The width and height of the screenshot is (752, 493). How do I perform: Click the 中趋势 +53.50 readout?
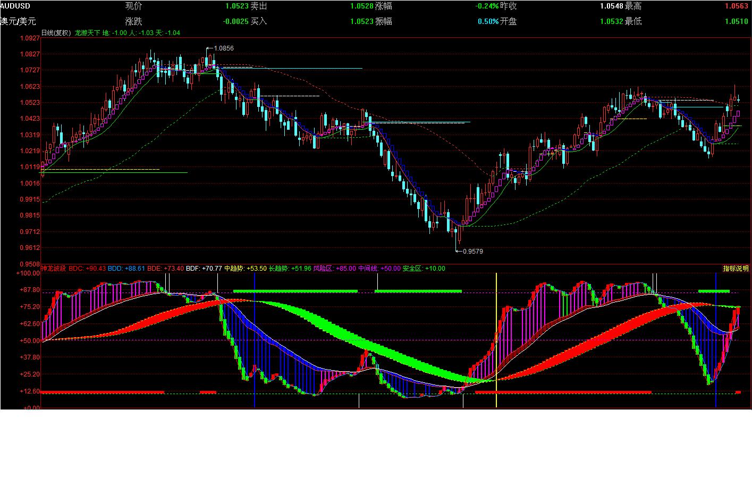tap(245, 269)
